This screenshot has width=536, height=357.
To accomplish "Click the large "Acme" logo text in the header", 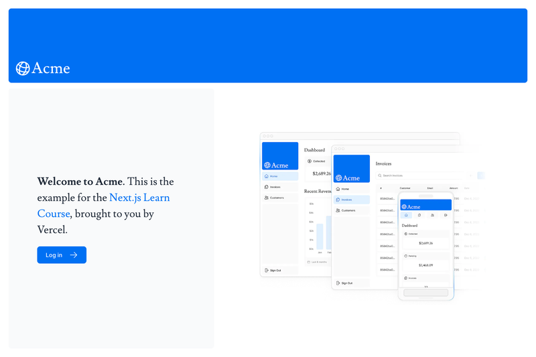I will 51,68.
